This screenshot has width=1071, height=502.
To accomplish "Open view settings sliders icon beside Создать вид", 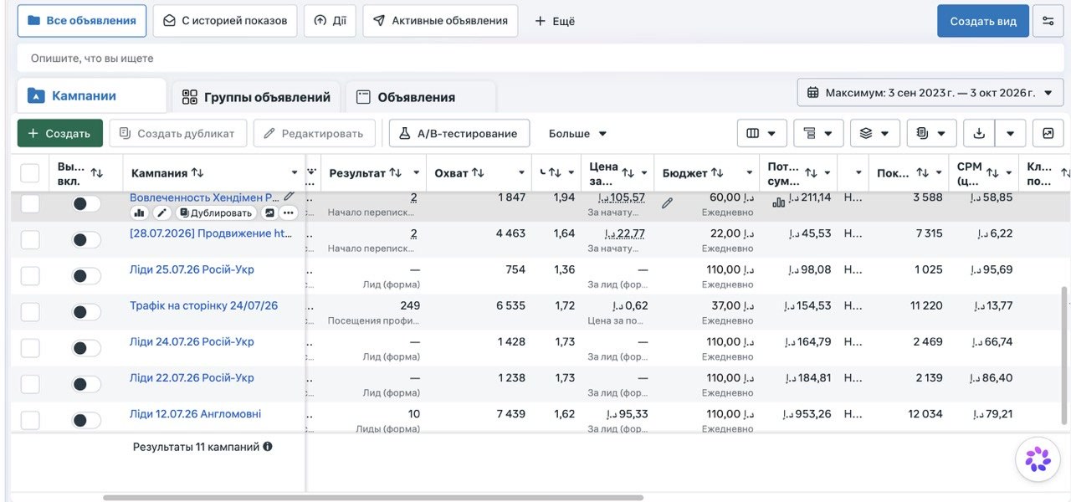I will pos(1048,21).
